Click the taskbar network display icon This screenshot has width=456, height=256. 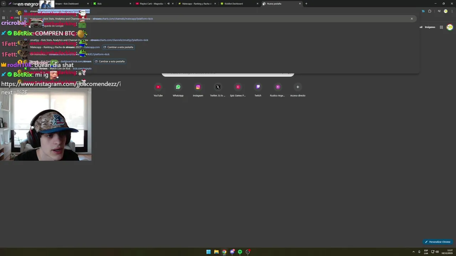433,252
